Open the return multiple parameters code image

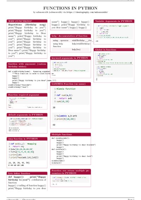pos(70,181)
